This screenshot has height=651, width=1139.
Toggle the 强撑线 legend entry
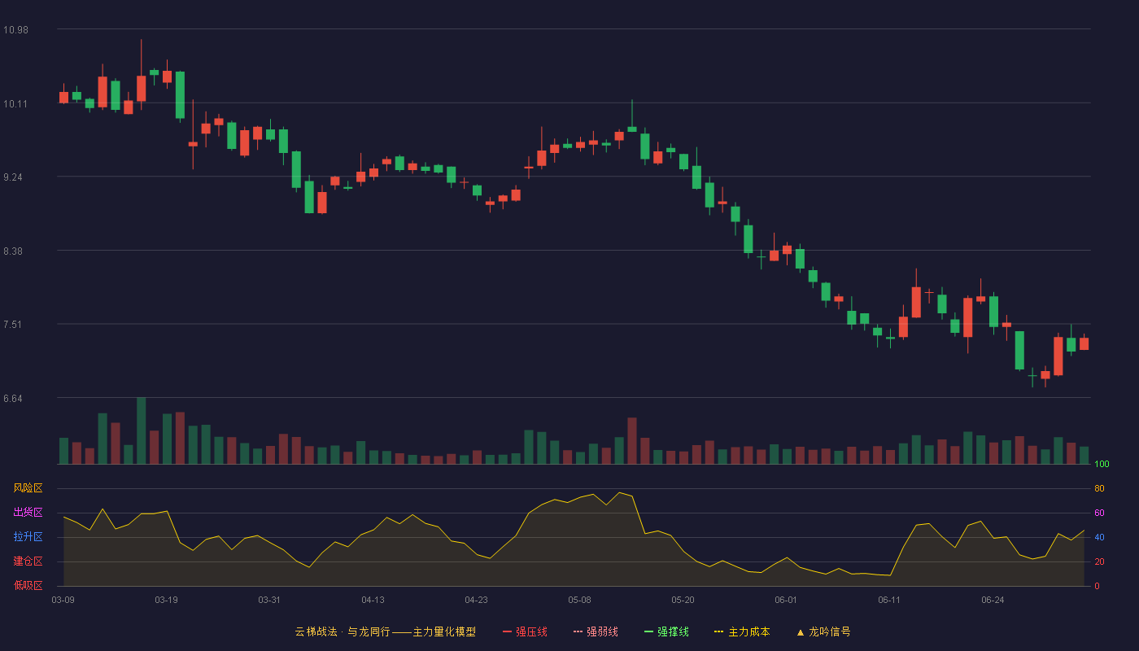click(666, 631)
